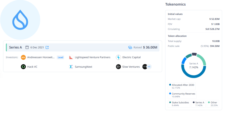235x117 pixels.
Task: Toggle the Series A legend chip
Action: [199, 104]
